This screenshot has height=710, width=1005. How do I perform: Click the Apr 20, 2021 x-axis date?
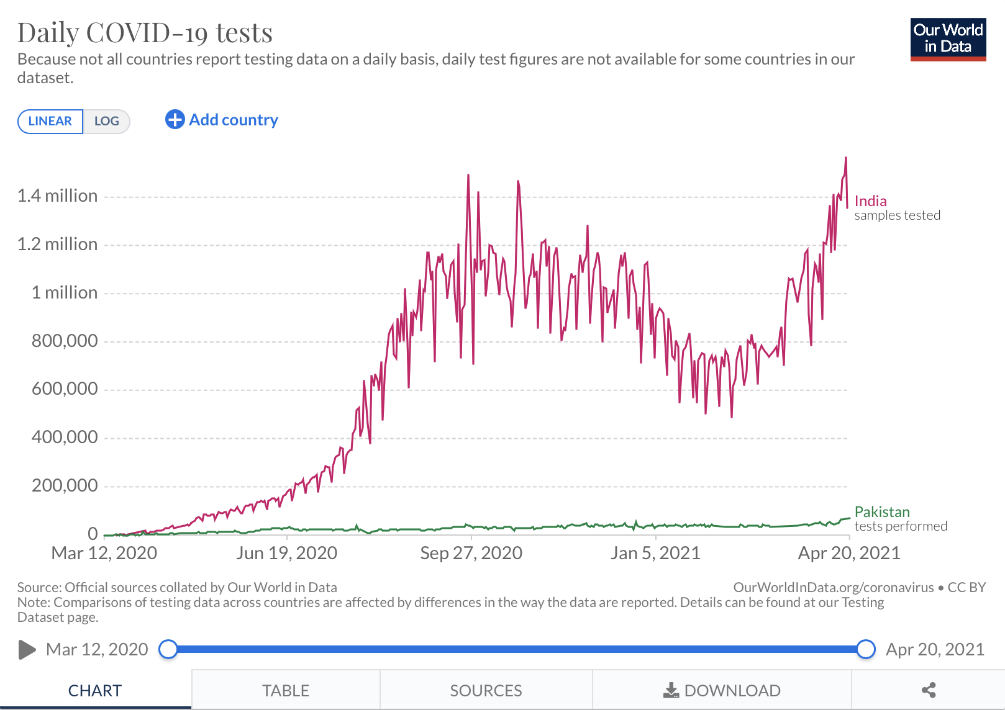(849, 553)
